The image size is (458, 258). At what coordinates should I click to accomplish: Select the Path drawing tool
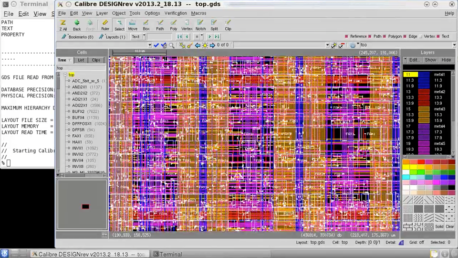(x=160, y=25)
